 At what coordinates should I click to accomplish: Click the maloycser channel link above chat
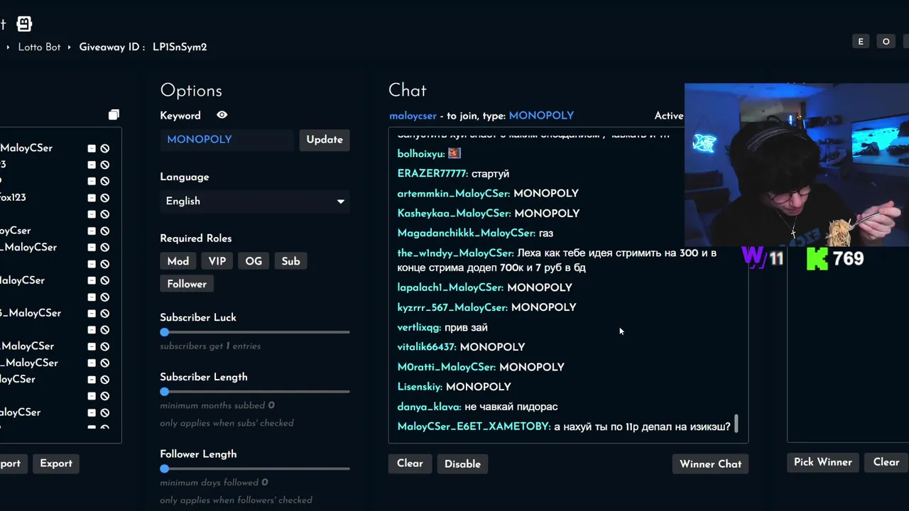click(413, 116)
